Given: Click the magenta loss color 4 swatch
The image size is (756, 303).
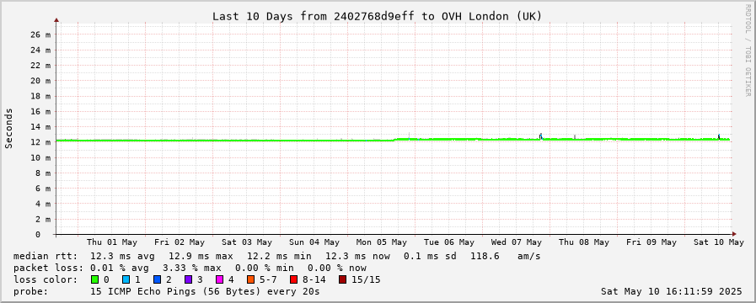Looking at the screenshot, I should click(x=219, y=279).
